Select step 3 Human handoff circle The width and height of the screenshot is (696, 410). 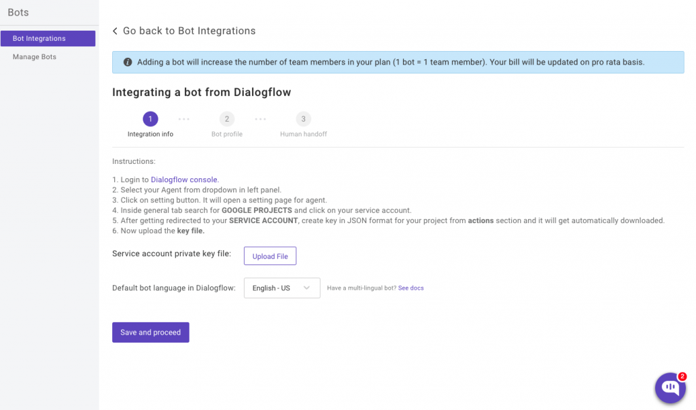click(304, 118)
